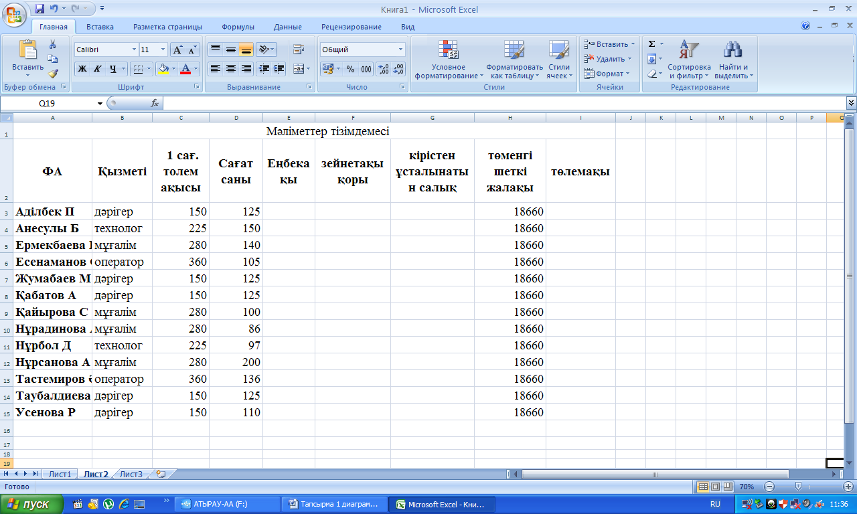Align text to middle of cell
The image size is (857, 514).
pyautogui.click(x=231, y=50)
